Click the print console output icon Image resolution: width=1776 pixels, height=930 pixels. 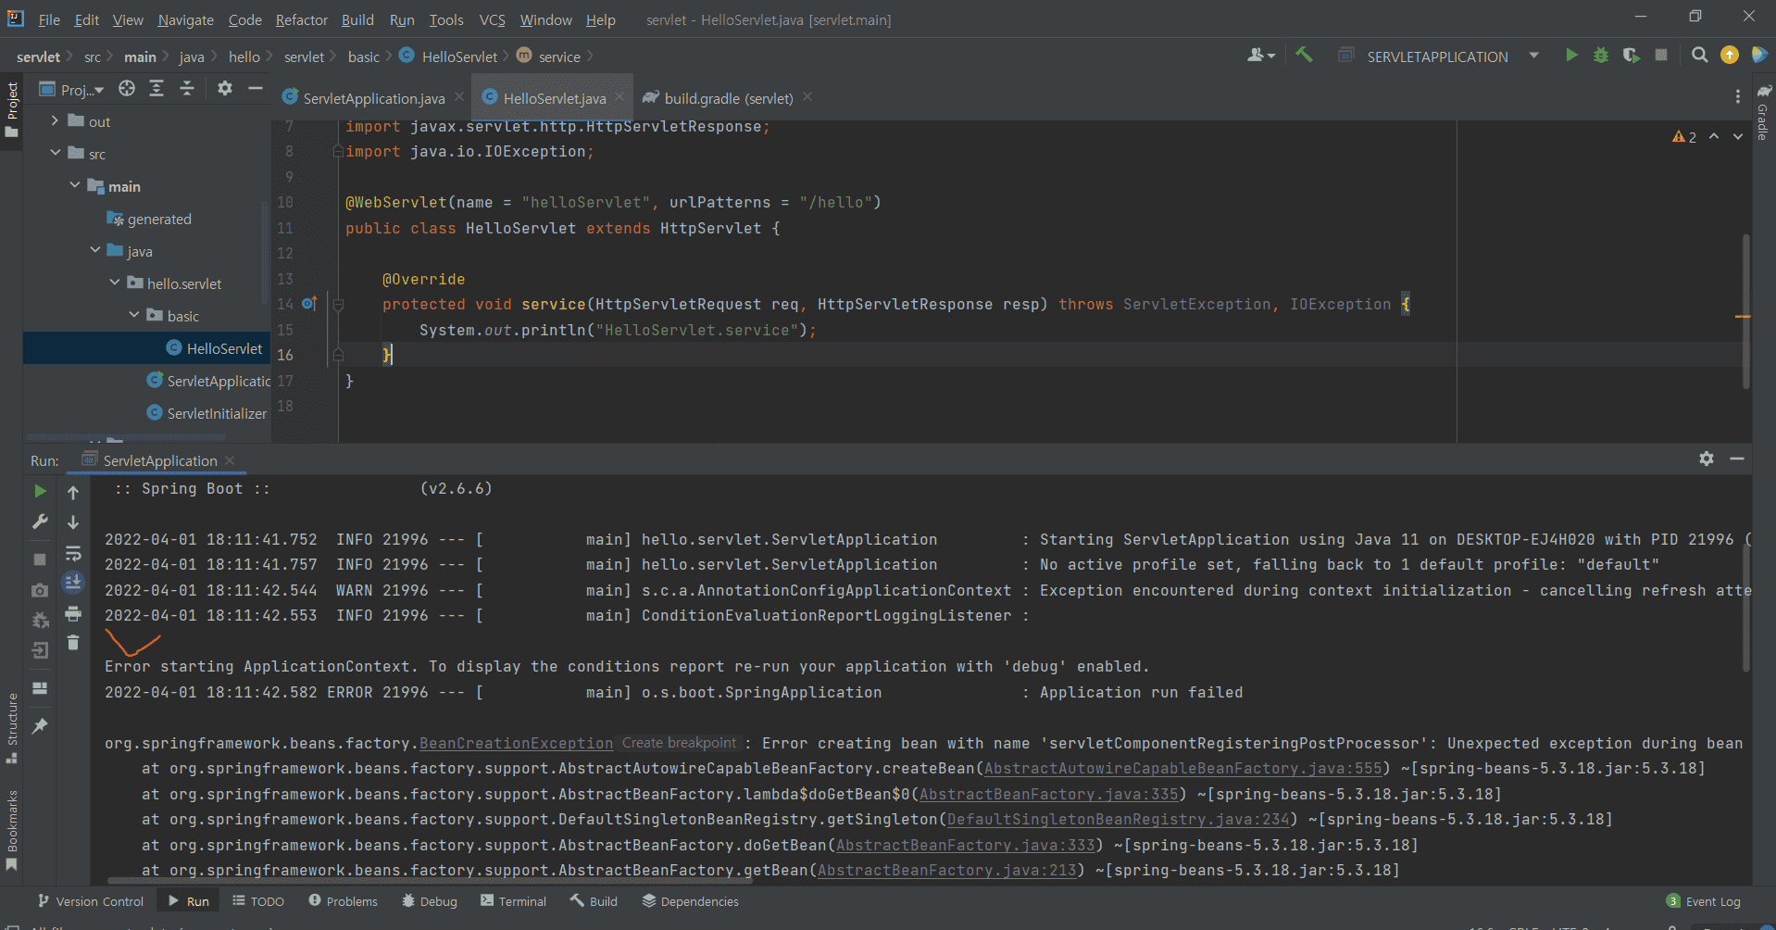click(73, 613)
